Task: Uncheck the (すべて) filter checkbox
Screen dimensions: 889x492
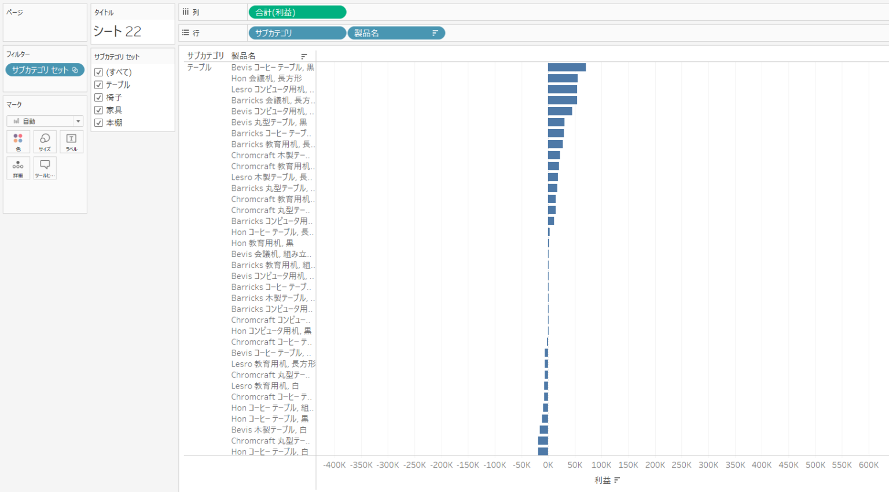Action: [x=98, y=72]
